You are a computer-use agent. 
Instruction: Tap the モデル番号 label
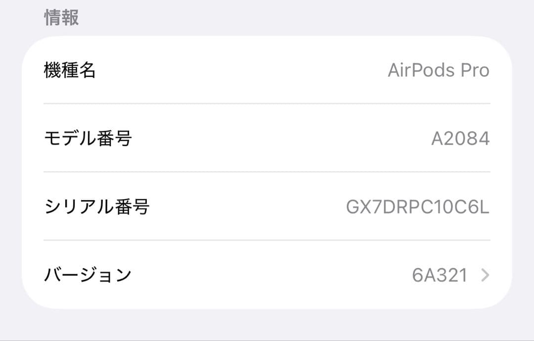(88, 138)
